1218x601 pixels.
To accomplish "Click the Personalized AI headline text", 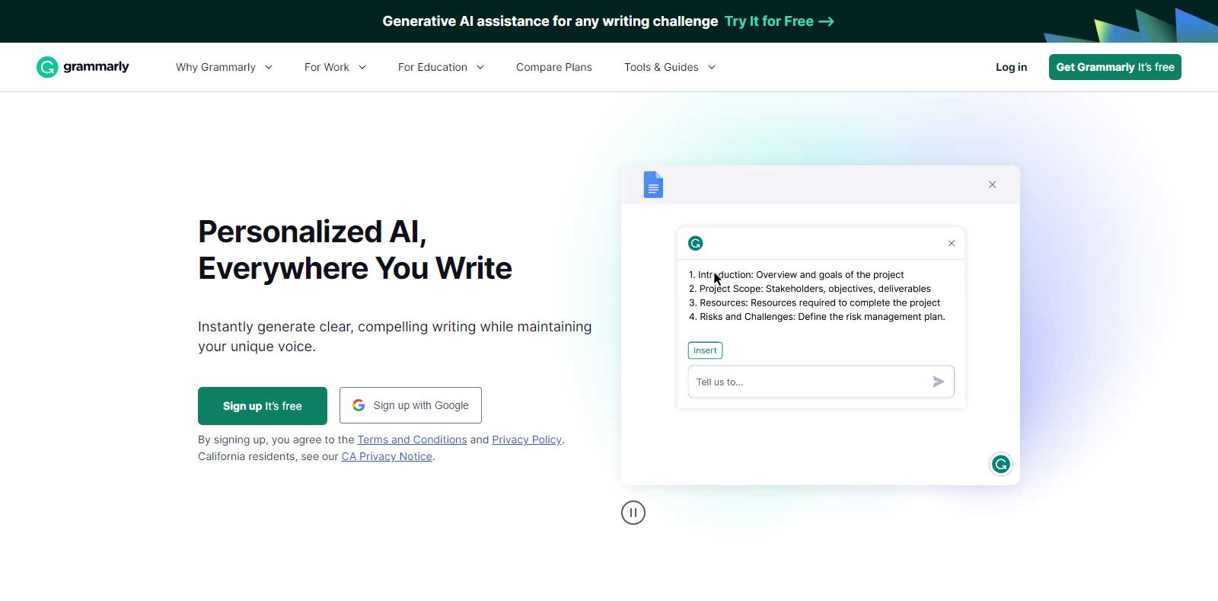I will tap(355, 250).
